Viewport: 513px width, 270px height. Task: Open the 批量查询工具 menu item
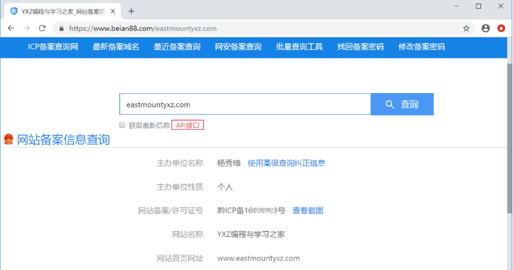pyautogui.click(x=300, y=47)
